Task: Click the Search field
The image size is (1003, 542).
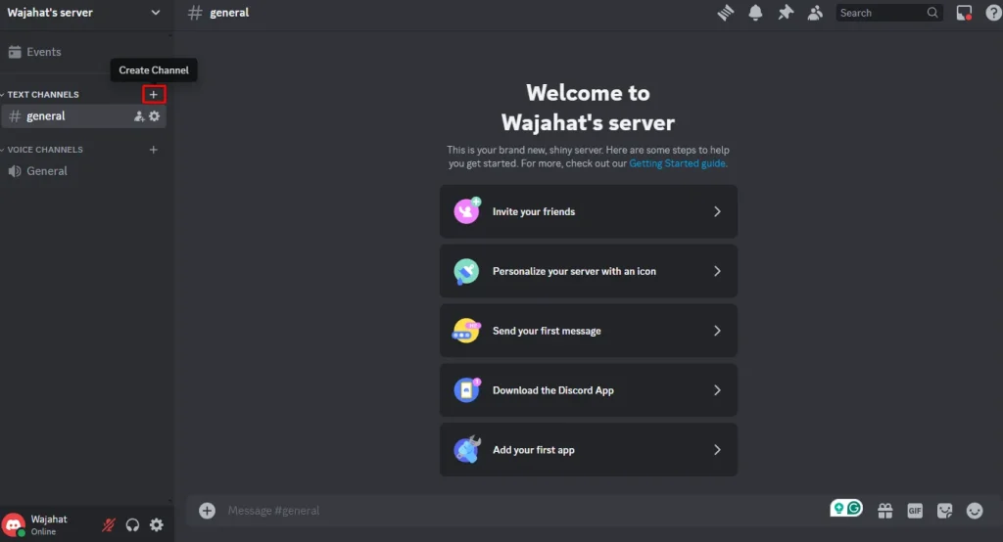Action: click(x=889, y=13)
